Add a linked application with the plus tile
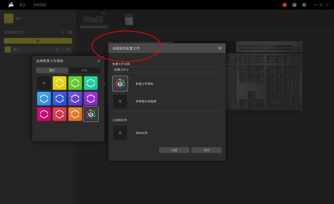 (120, 133)
